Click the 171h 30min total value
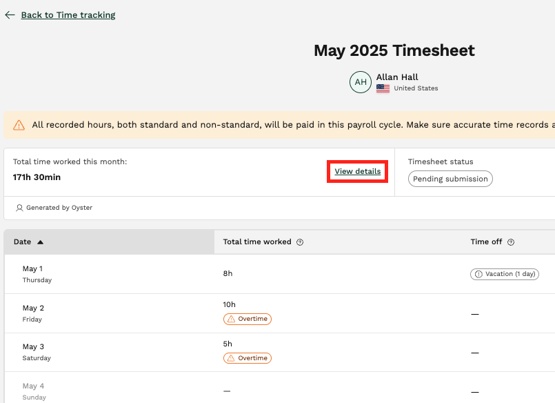Screen dimensions: 555x403 pos(37,177)
